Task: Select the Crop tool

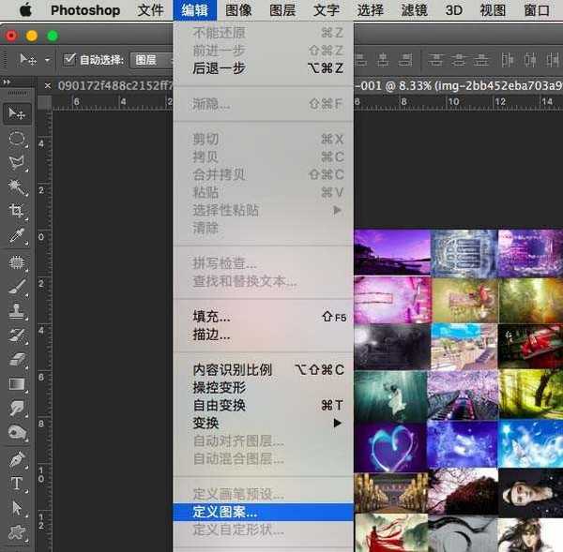Action: pyautogui.click(x=17, y=211)
